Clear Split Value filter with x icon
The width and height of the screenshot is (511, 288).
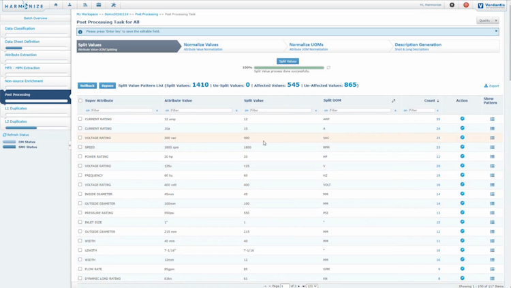(x=315, y=111)
